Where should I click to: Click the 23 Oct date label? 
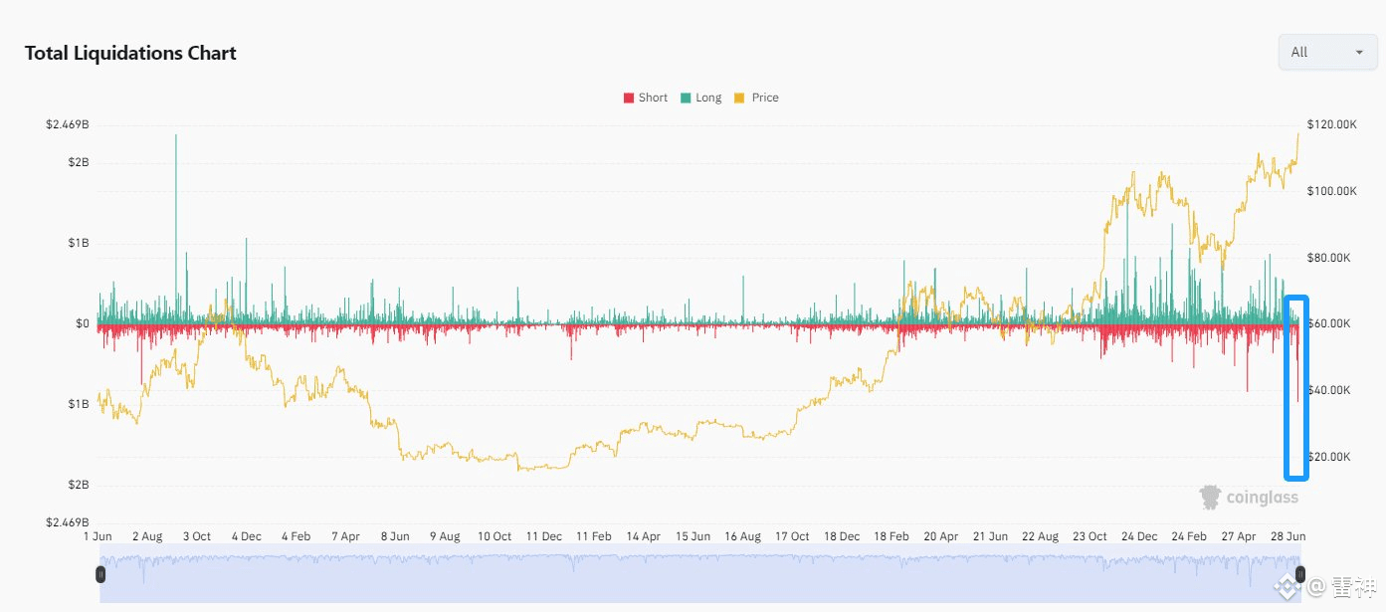pos(1090,536)
